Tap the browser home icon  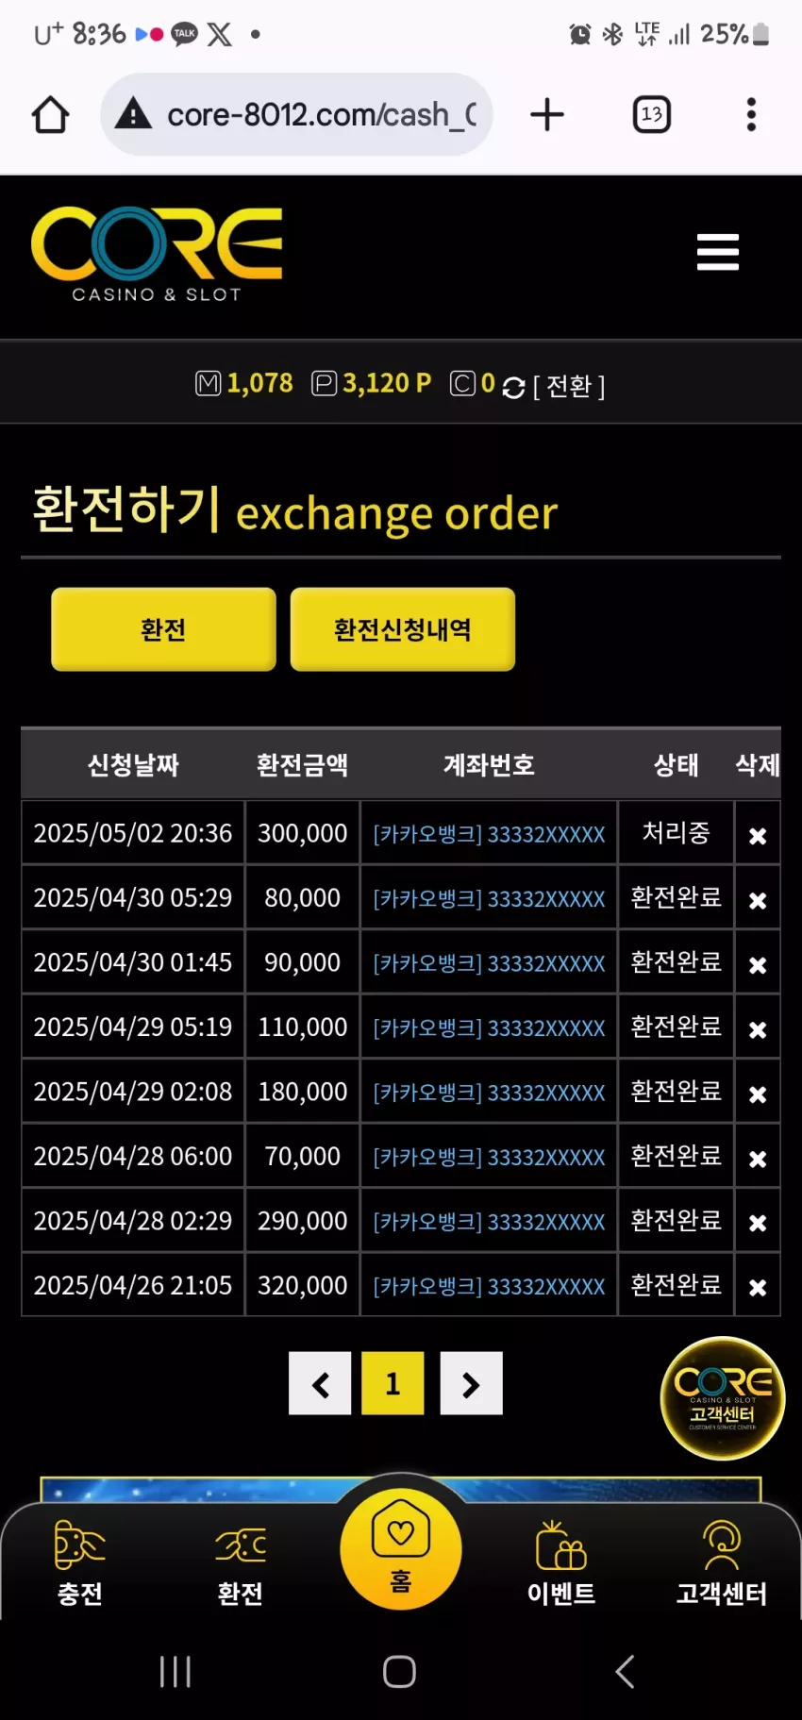(51, 115)
